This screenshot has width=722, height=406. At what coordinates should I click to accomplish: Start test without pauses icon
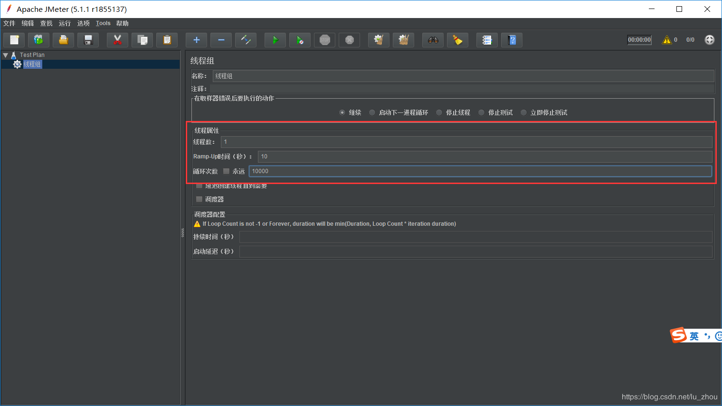(300, 40)
